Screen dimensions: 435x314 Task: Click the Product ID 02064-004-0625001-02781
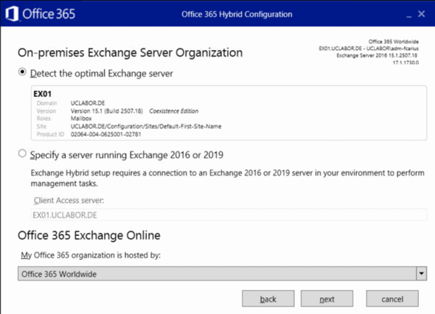106,134
